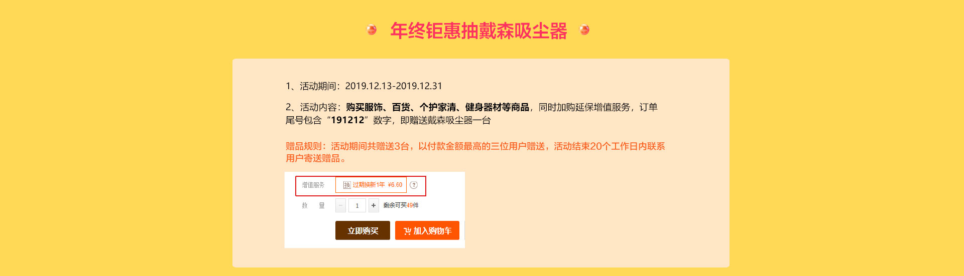Screen dimensions: 964x276
Task: Open the question mark help icon
Action: pyautogui.click(x=414, y=185)
